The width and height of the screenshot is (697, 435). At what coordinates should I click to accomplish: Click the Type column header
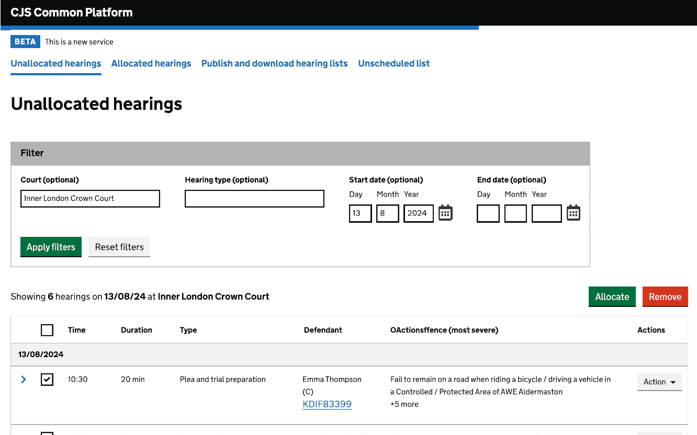[188, 330]
